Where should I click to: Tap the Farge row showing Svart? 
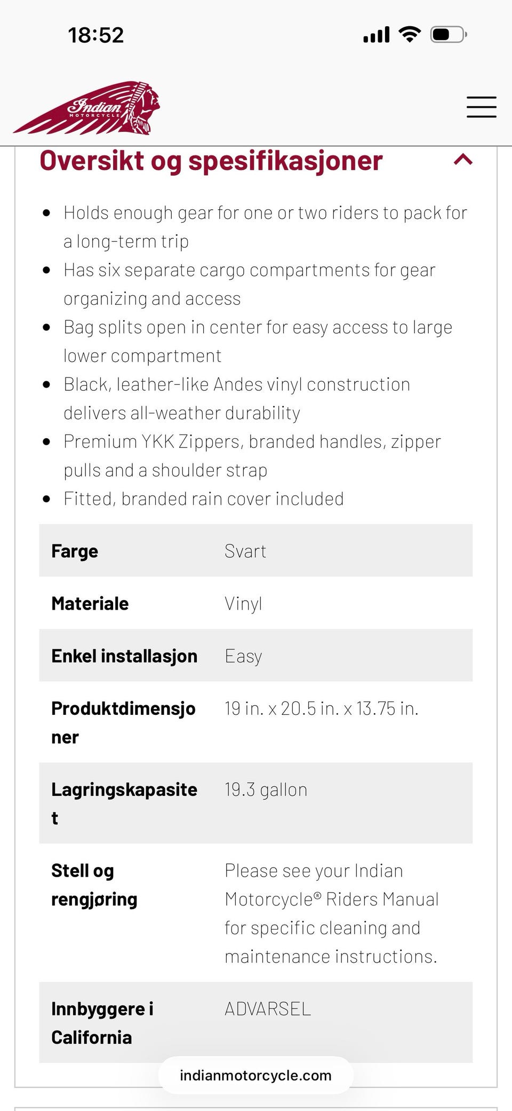[x=256, y=550]
